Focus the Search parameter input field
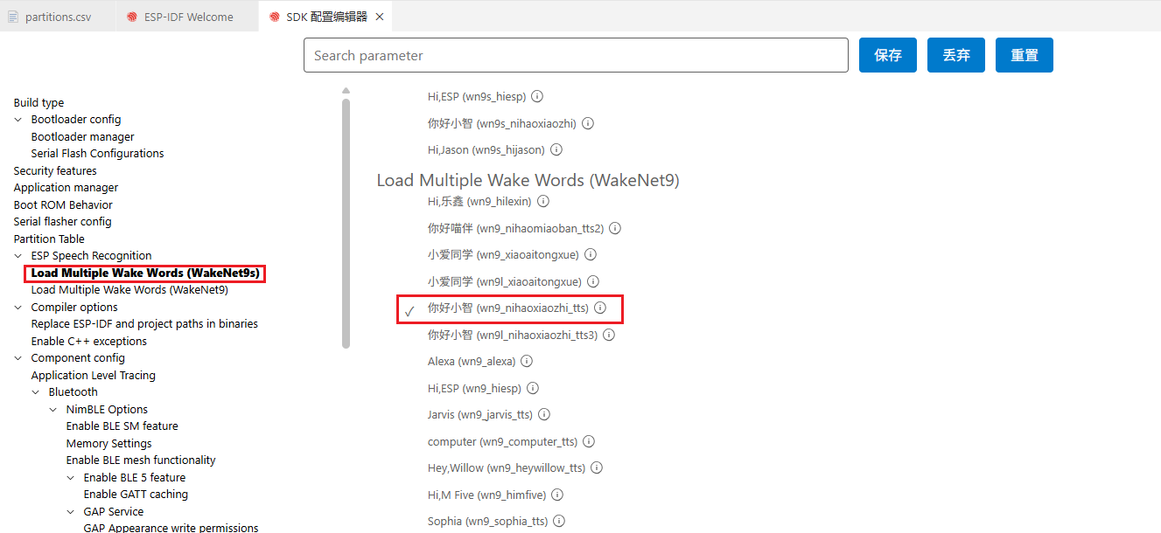 tap(576, 55)
